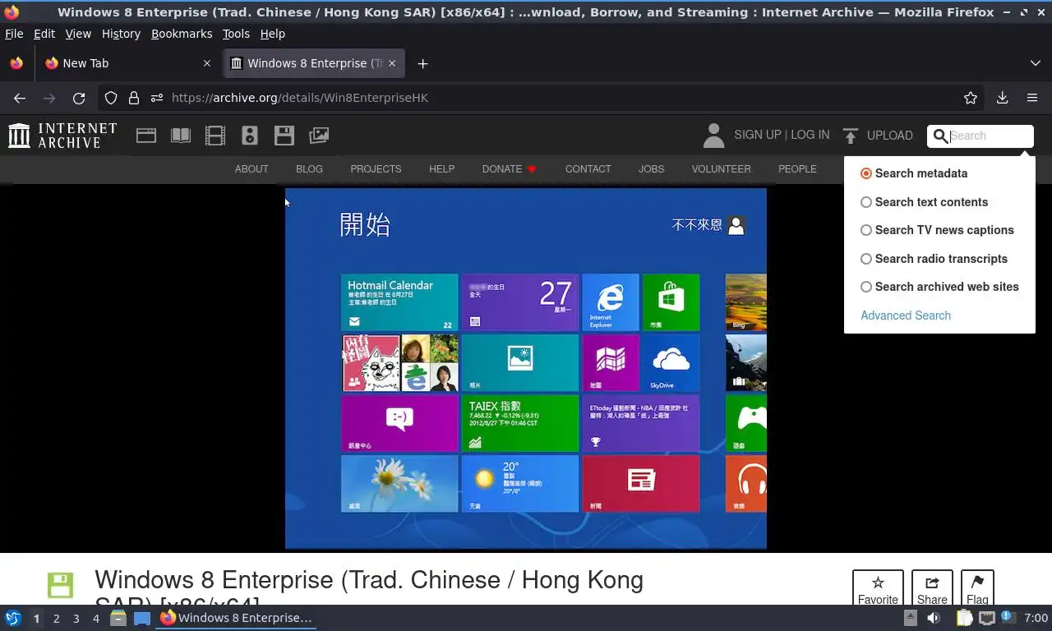Click the taskbar network icon

pos(987,618)
